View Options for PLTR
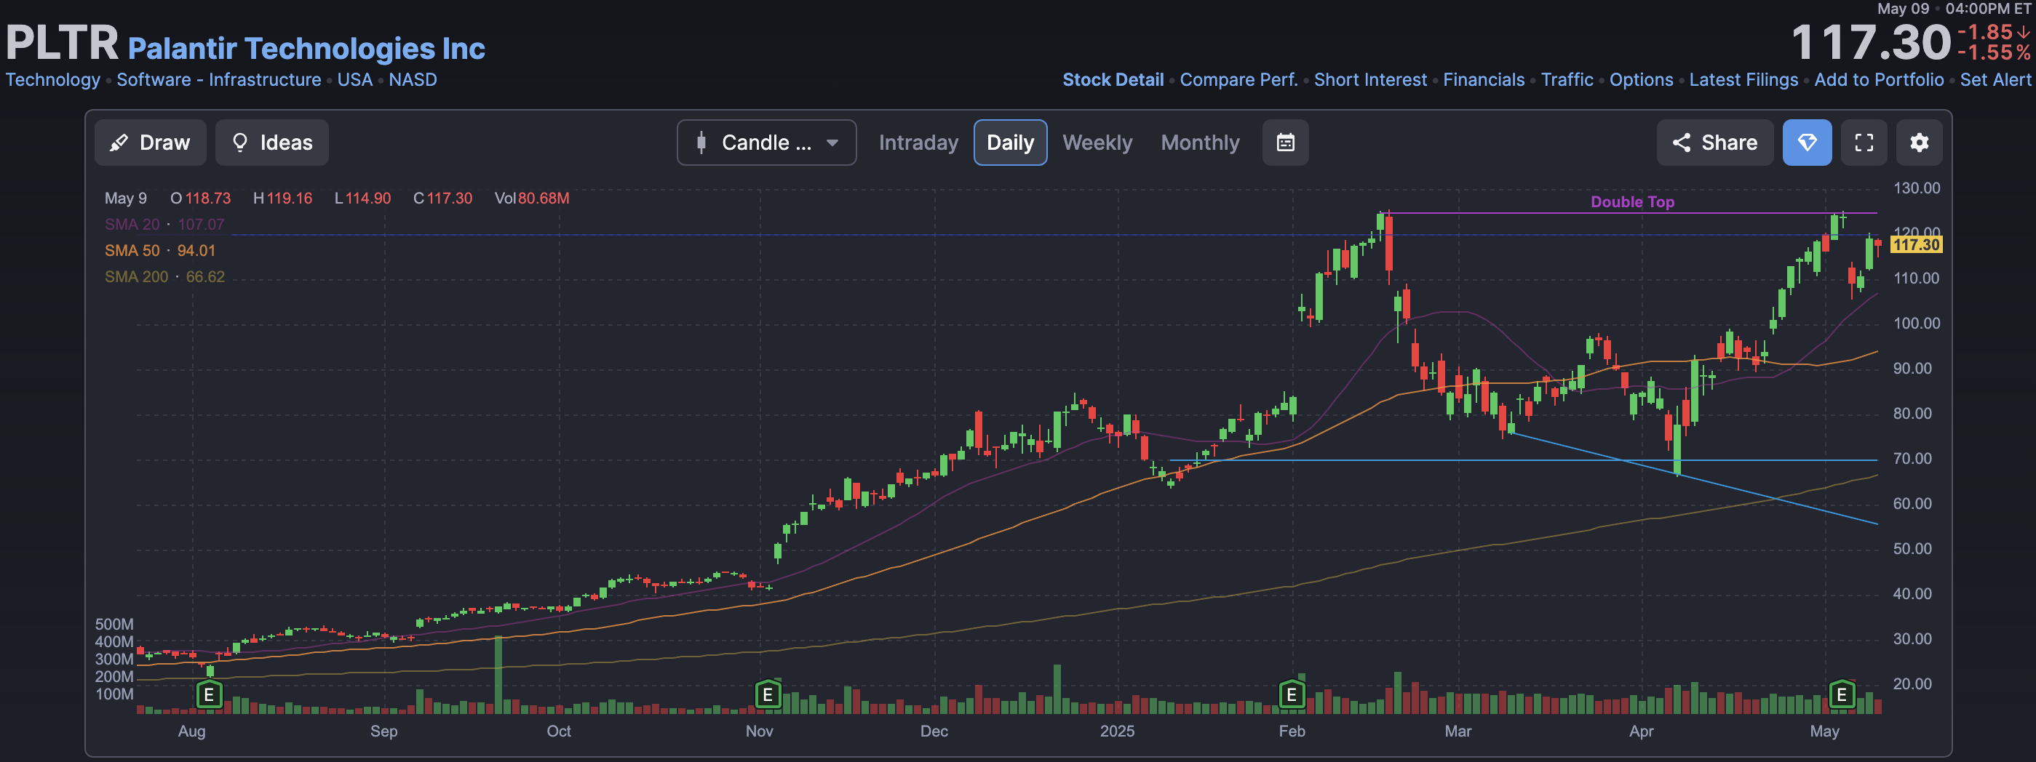The image size is (2036, 762). coord(1641,80)
